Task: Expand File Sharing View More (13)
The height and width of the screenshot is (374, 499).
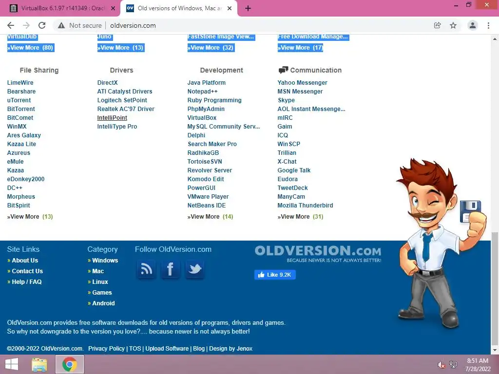Action: 30,217
